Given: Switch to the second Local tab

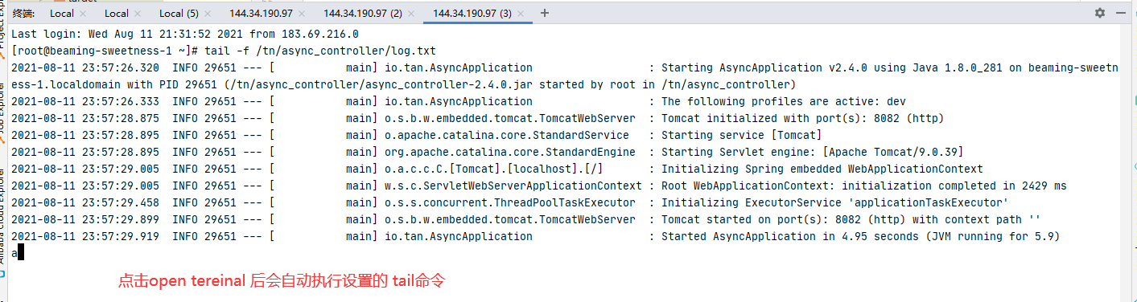Looking at the screenshot, I should (x=117, y=13).
